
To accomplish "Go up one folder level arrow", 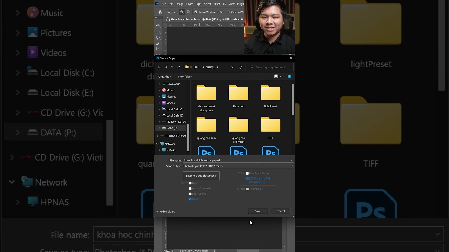I will [179, 67].
